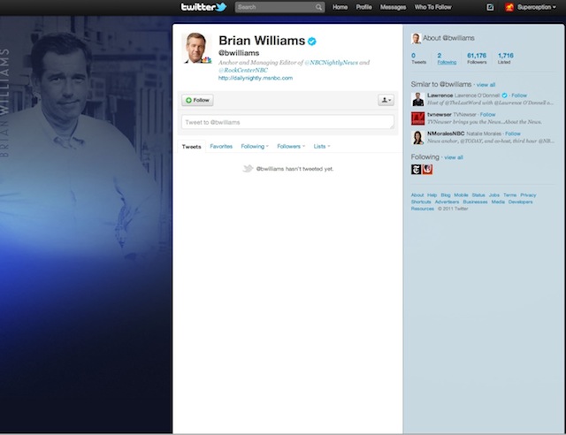Image resolution: width=566 pixels, height=435 pixels.
Task: Open the compose new tweet icon
Action: pos(490,7)
